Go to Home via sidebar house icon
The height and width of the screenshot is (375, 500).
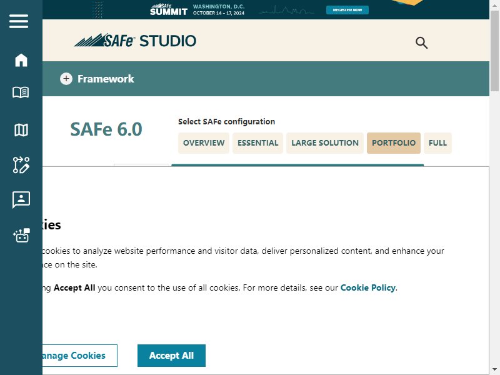point(21,60)
